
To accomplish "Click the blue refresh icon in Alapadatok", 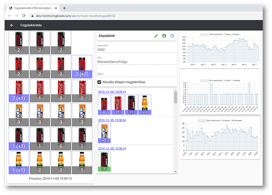I will (172, 36).
